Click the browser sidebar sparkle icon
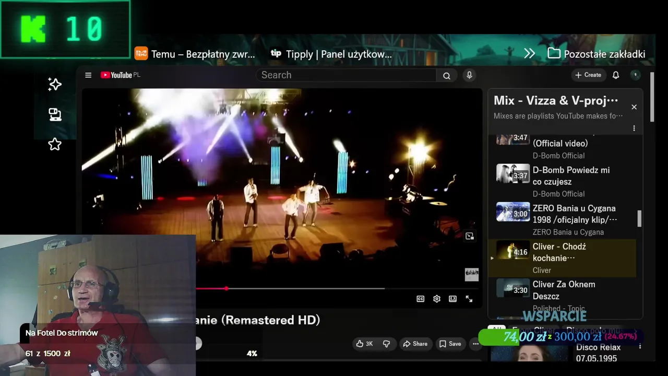 click(x=55, y=85)
